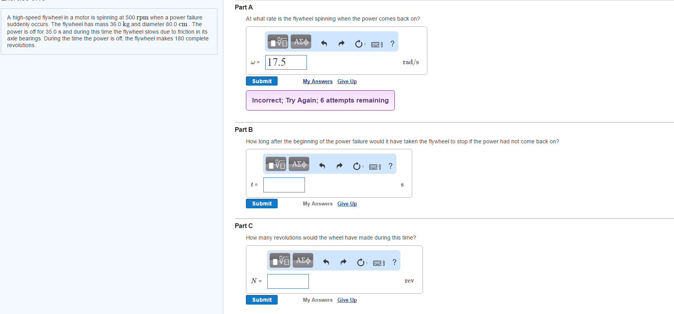Click the Part B time input field
This screenshot has width=674, height=314.
pyautogui.click(x=284, y=185)
